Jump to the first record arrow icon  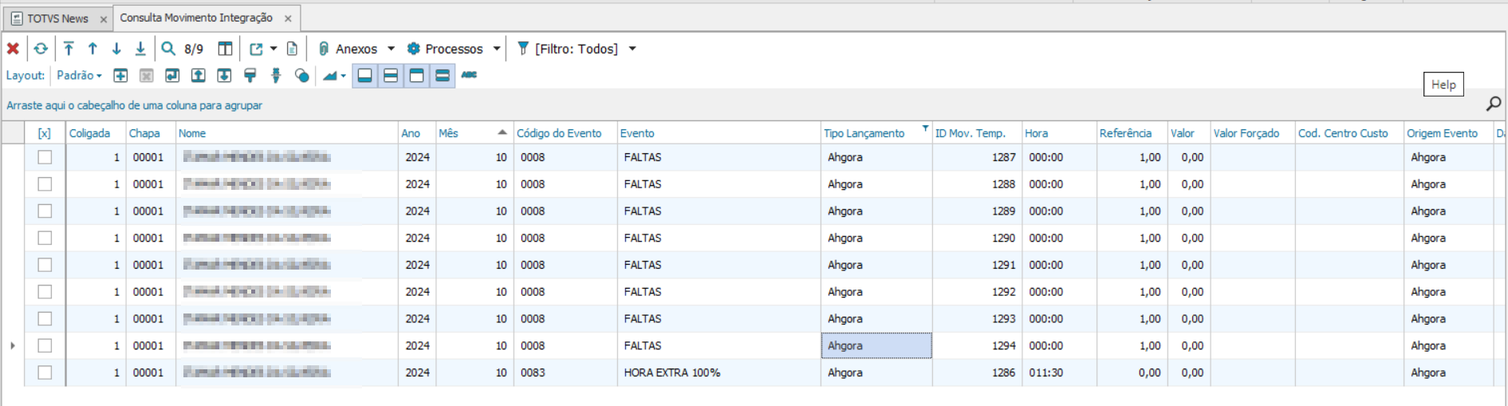click(69, 49)
